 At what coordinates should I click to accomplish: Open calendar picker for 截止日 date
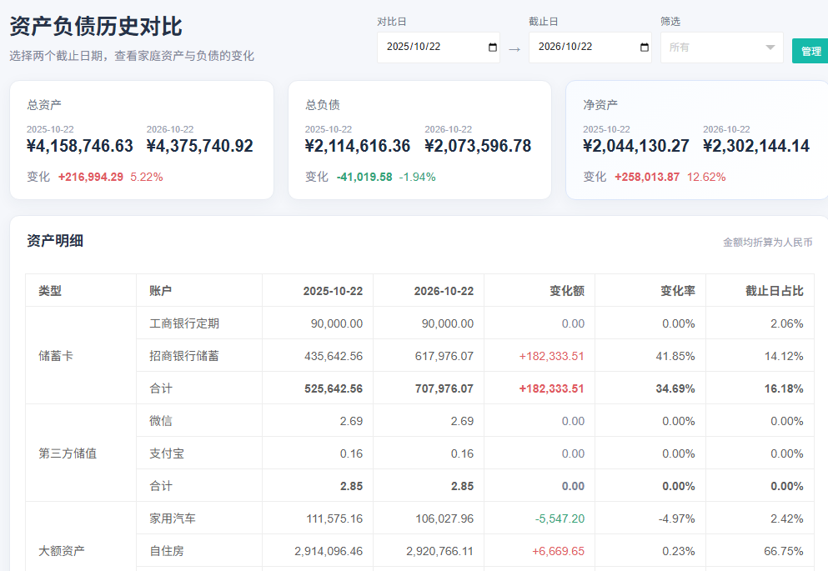pyautogui.click(x=645, y=48)
